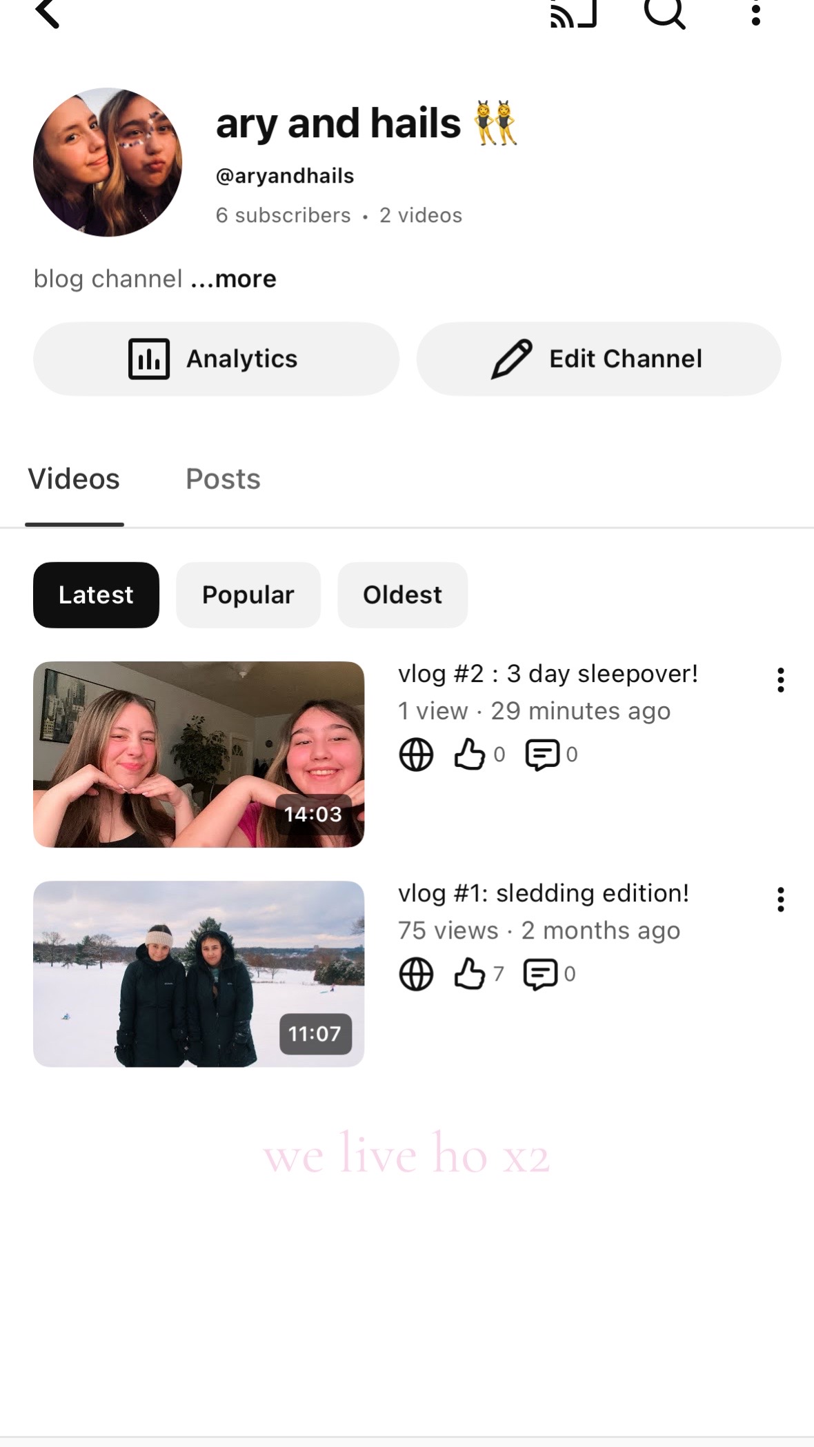Play the 11:07 sledding vlog thumbnail

pyautogui.click(x=199, y=974)
